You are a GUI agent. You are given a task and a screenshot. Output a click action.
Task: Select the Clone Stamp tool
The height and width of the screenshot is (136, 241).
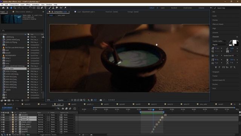[x=53, y=8]
